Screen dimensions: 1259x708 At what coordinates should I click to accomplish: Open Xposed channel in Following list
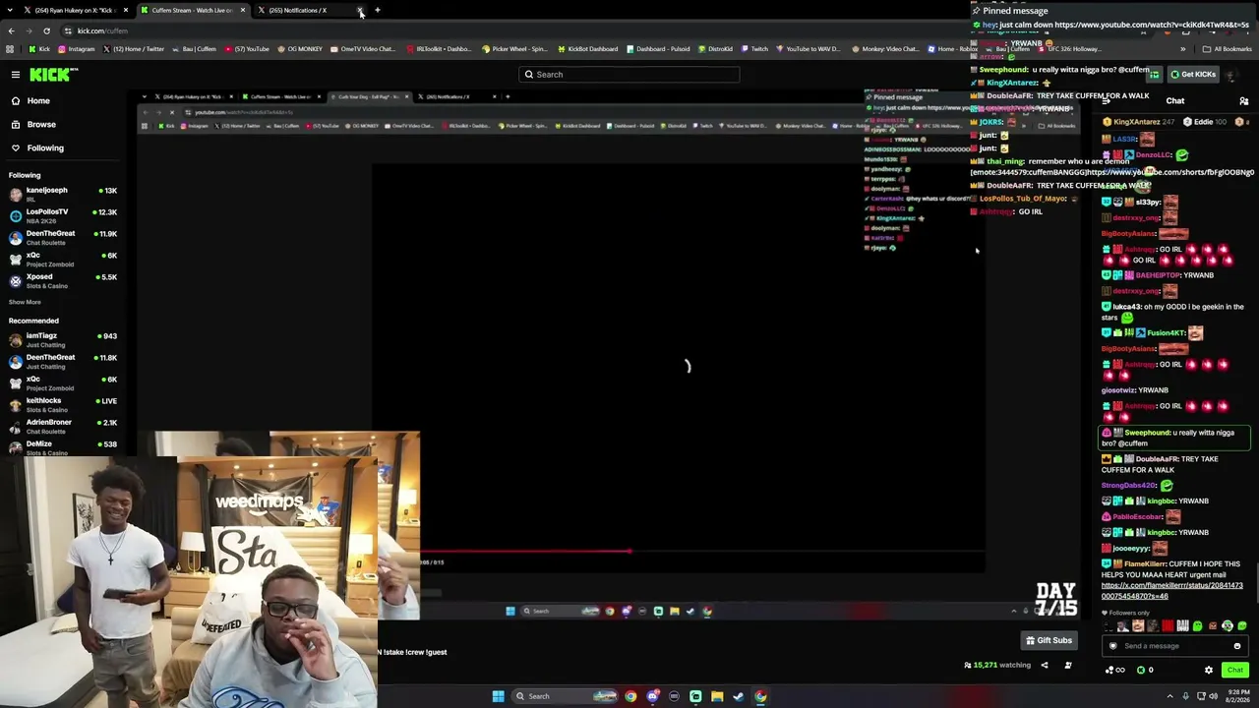tap(63, 280)
